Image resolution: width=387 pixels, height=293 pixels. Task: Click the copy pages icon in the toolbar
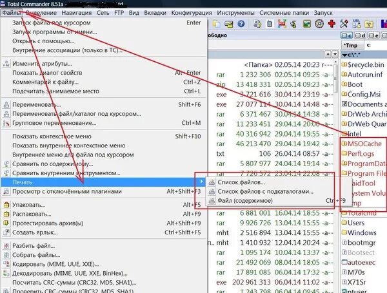217,24
